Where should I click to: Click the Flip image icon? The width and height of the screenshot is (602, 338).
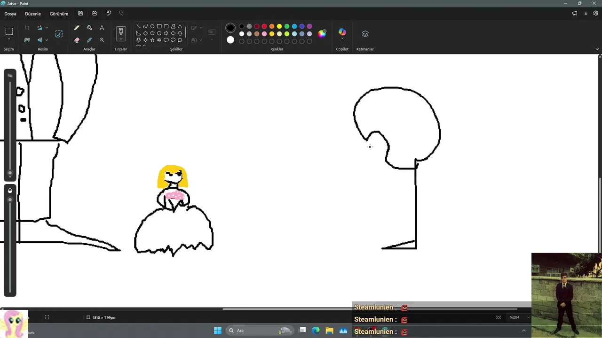click(40, 40)
